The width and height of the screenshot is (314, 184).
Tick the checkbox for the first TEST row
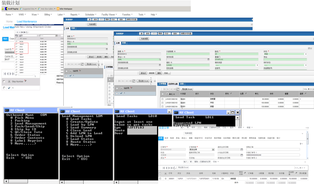click(x=16, y=44)
